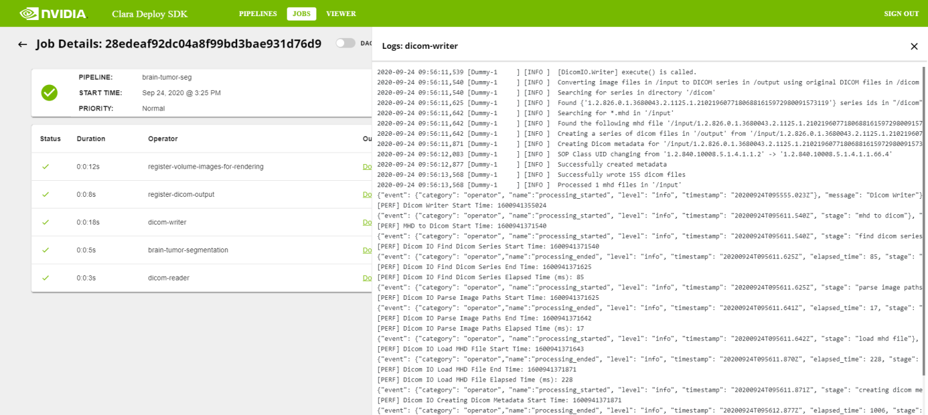Image resolution: width=928 pixels, height=415 pixels.
Task: Click the status checkmark beside dicom-writer
Action: pyautogui.click(x=46, y=222)
